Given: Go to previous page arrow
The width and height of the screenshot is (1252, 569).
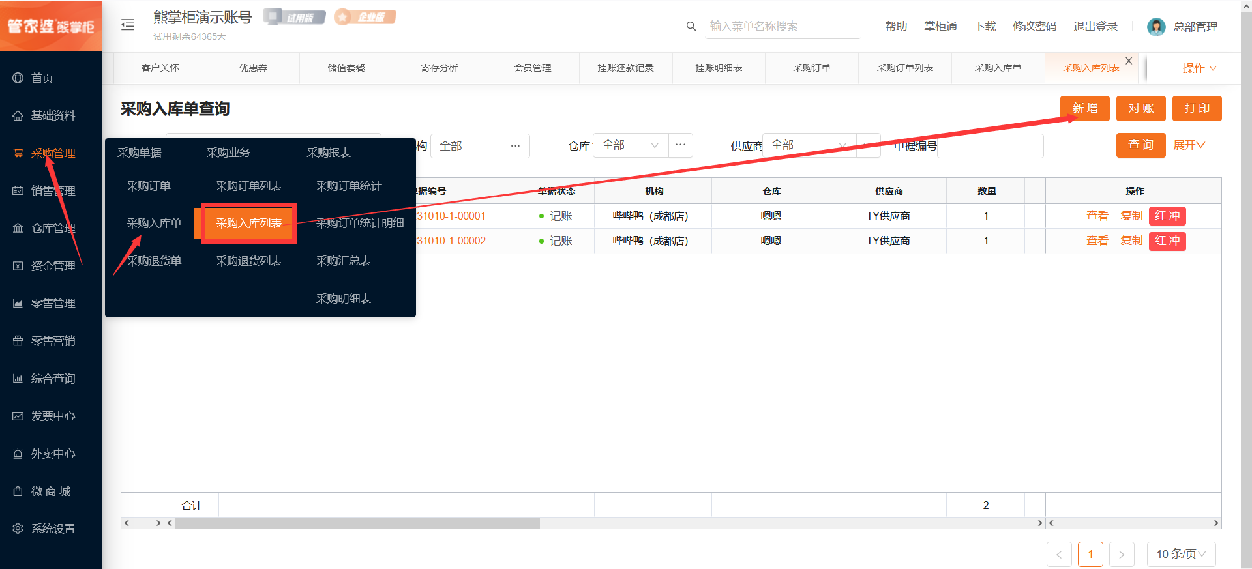Looking at the screenshot, I should 1059,555.
